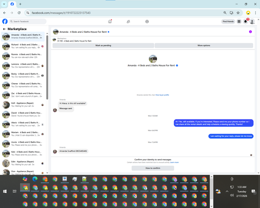This screenshot has height=208, width=260.
Task: Click the volume icon in system tray
Action: (x=232, y=196)
